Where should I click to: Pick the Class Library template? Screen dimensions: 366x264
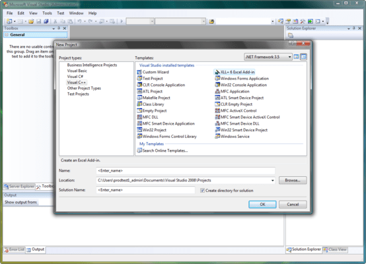[151, 104]
